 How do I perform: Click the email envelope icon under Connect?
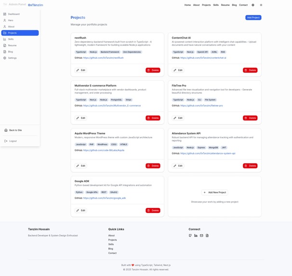click(x=201, y=236)
